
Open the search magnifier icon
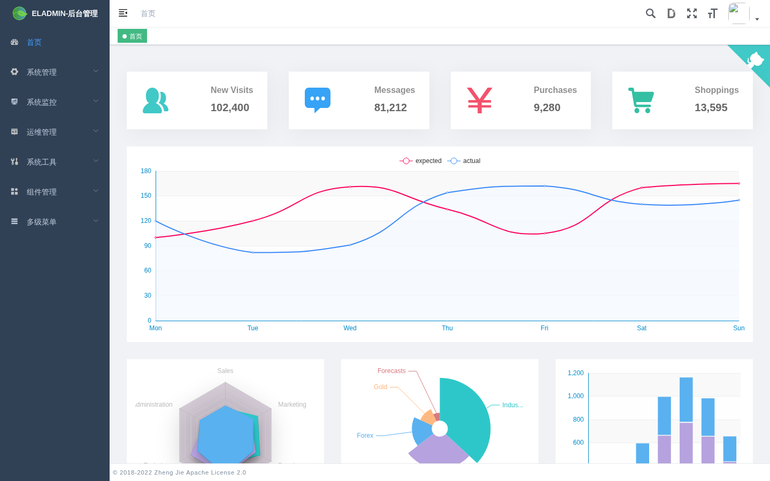pos(650,13)
